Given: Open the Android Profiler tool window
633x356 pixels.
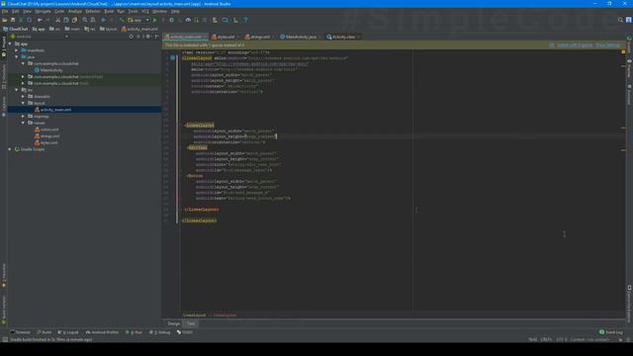Looking at the screenshot, I should click(103, 332).
